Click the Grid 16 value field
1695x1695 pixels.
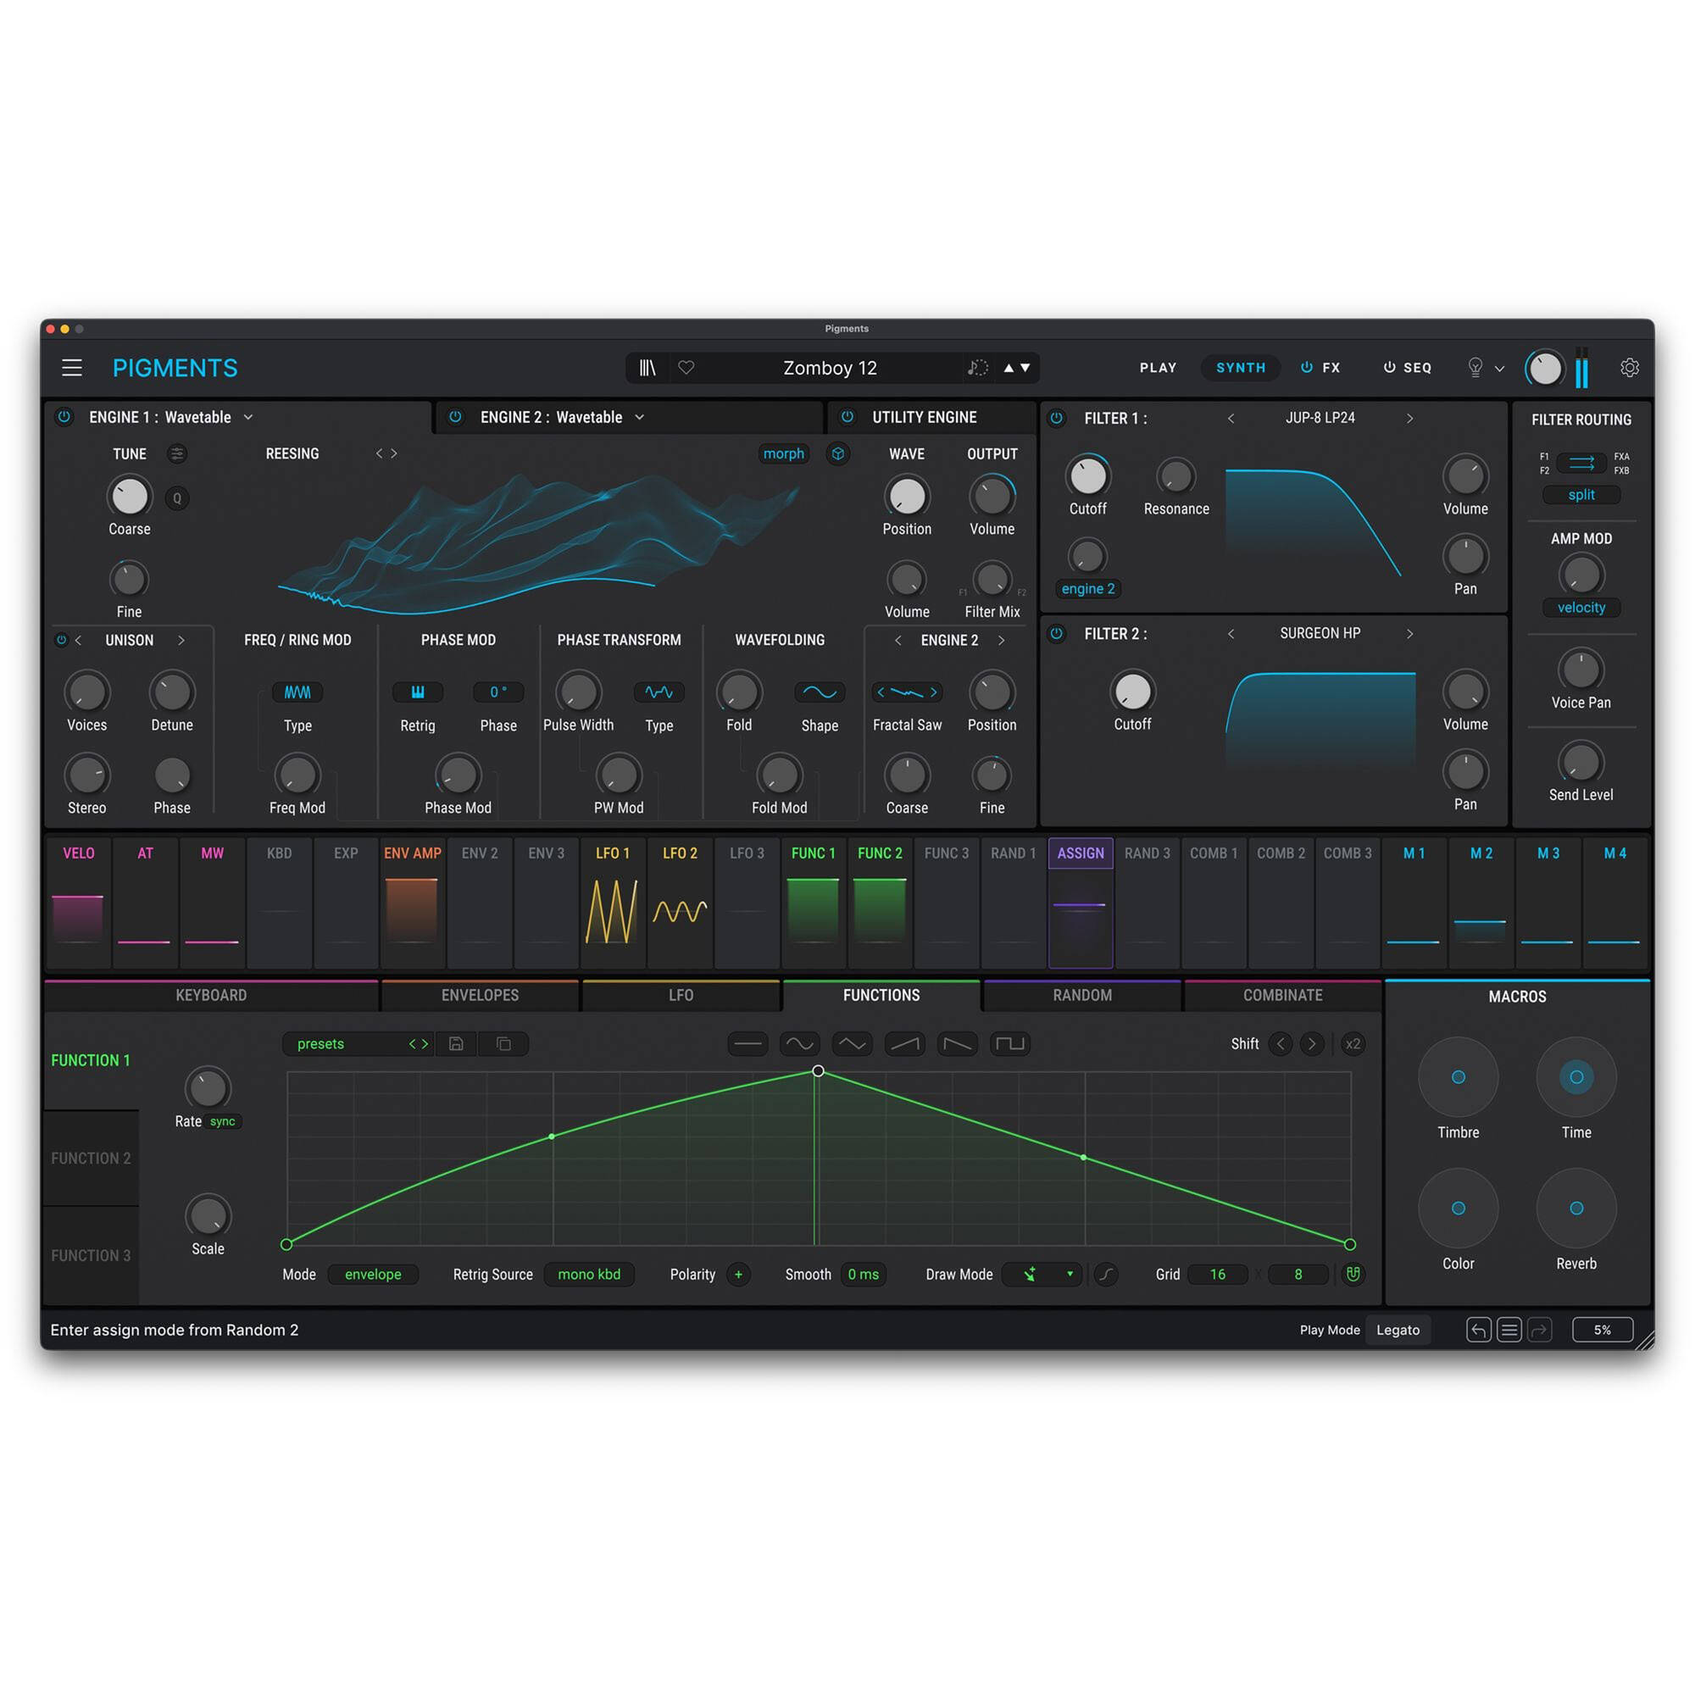point(1218,1274)
